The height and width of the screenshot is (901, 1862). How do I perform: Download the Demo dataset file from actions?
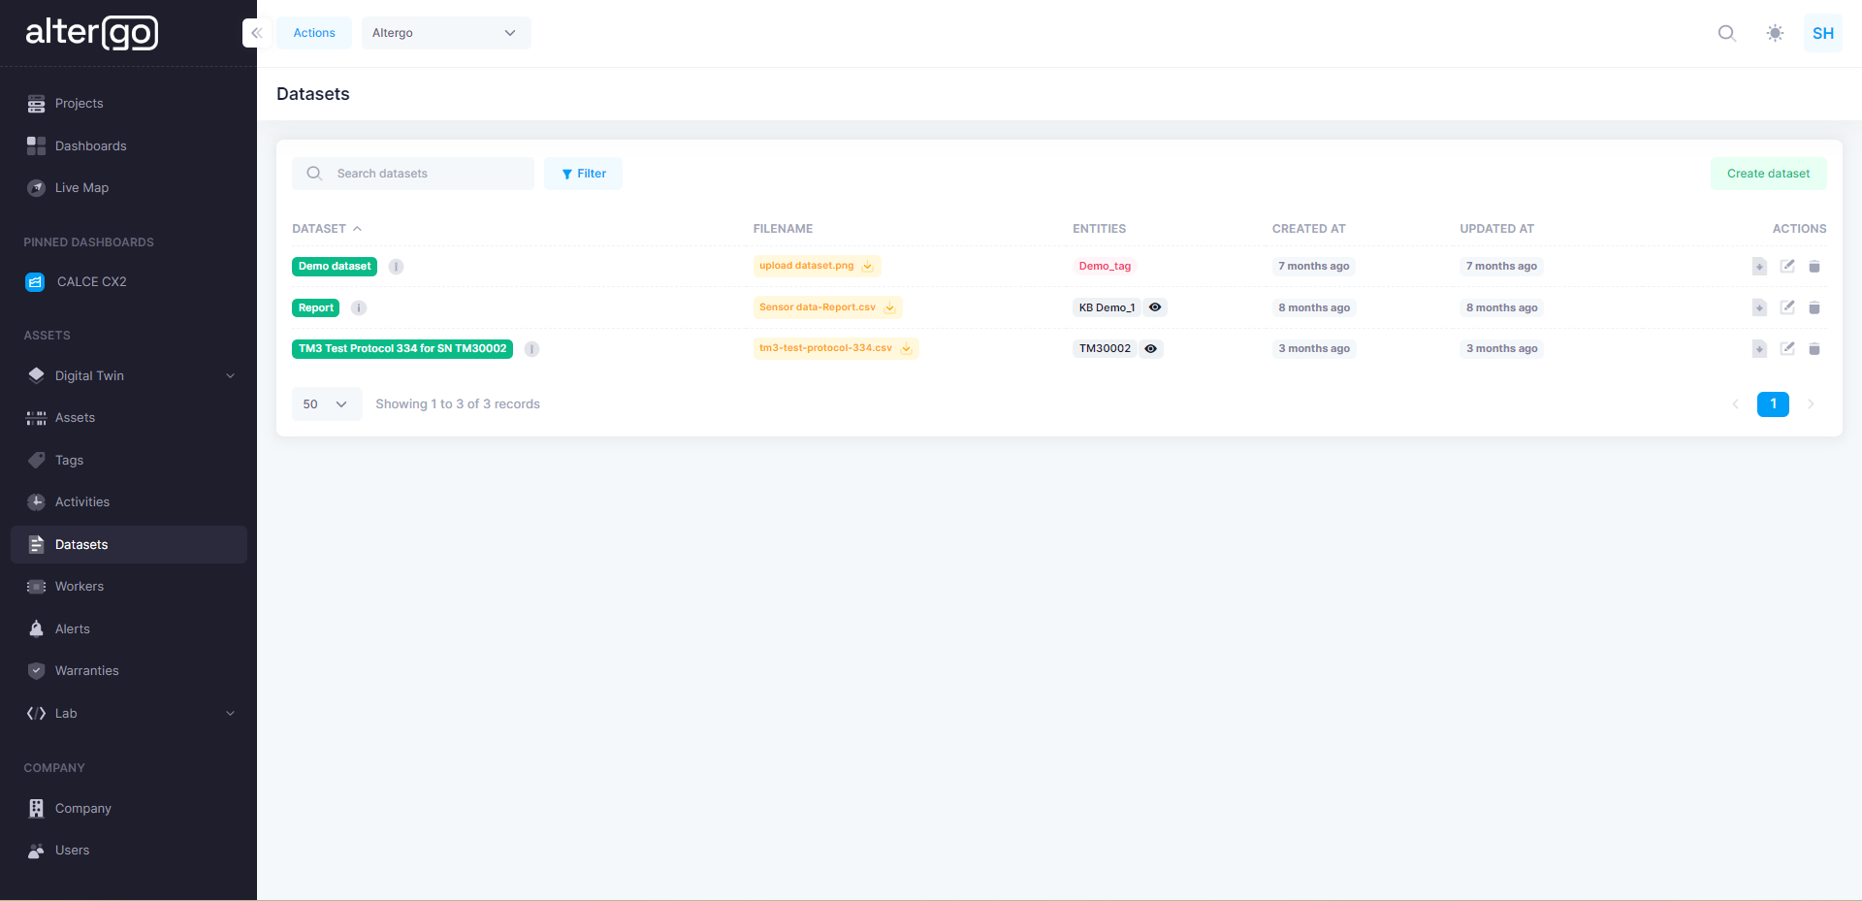pyautogui.click(x=1758, y=267)
